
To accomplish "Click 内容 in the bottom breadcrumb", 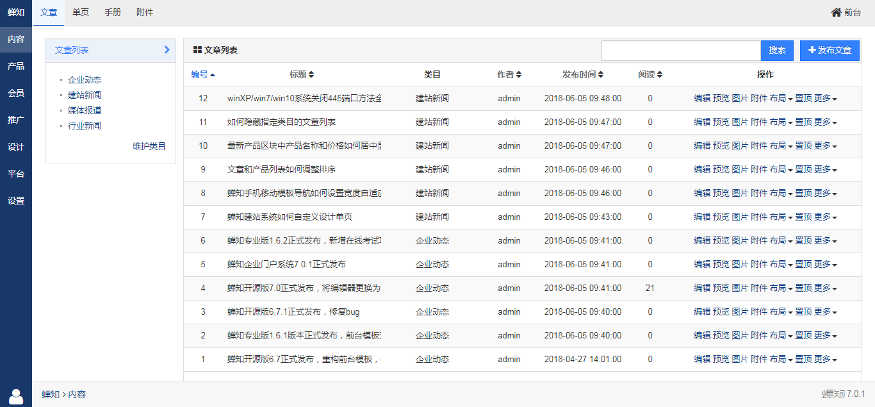I will point(77,394).
